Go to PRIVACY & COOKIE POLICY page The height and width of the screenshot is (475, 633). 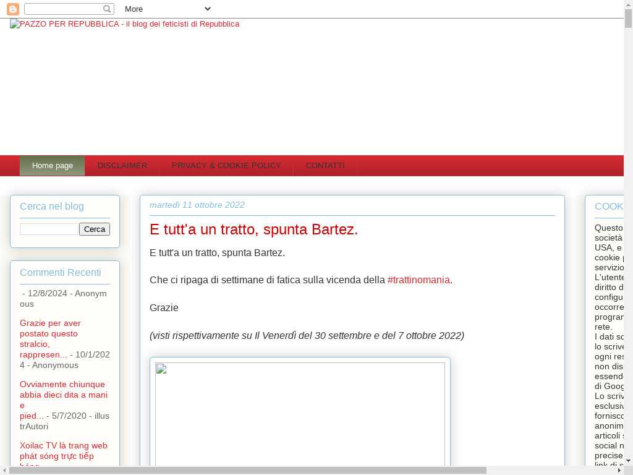[226, 166]
